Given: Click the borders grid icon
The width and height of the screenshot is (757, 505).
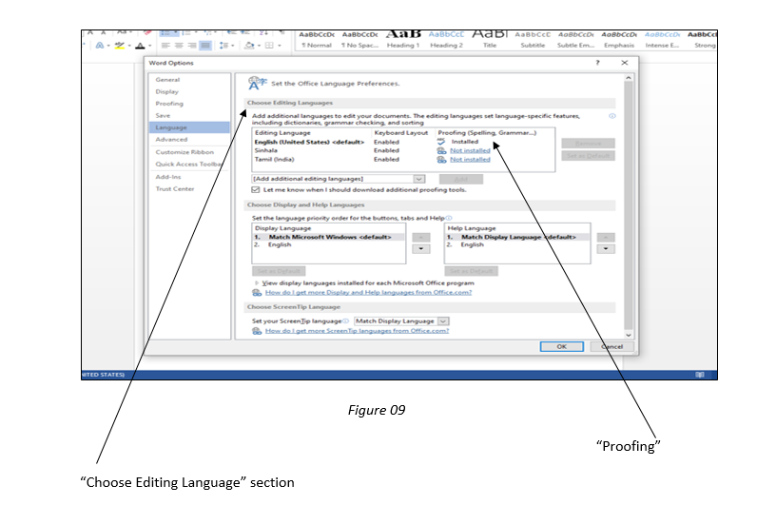Looking at the screenshot, I should point(269,46).
